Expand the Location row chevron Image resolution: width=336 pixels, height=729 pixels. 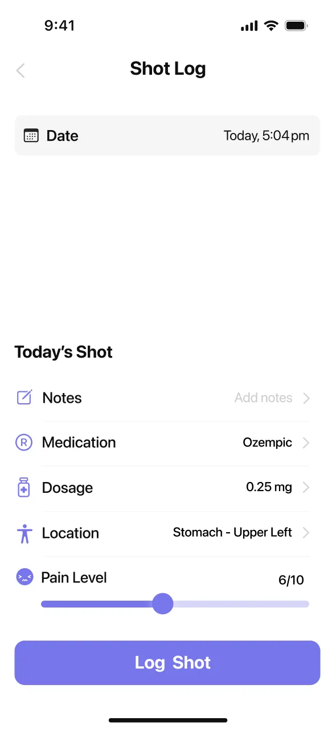click(x=307, y=532)
